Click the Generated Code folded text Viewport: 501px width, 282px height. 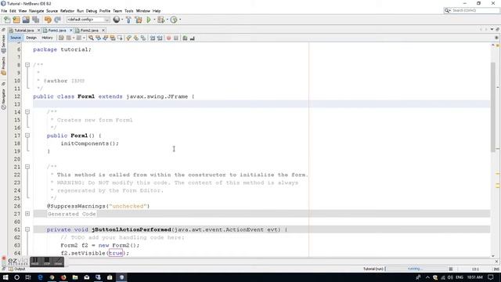pyautogui.click(x=71, y=214)
